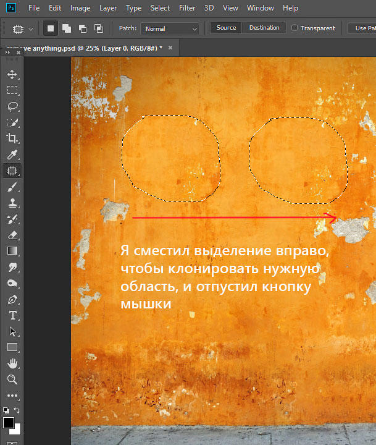Swap foreground and background colors

click(x=17, y=410)
